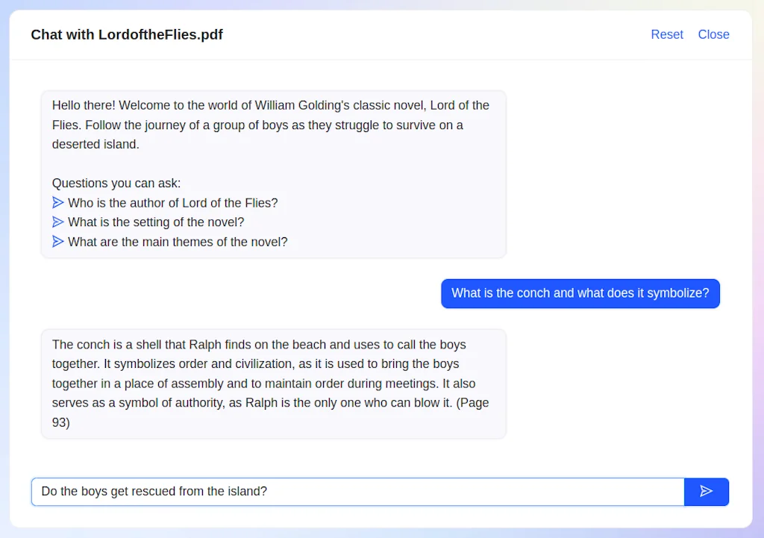This screenshot has width=764, height=538.
Task: Click the typed question about getting rescued
Action: tap(154, 491)
